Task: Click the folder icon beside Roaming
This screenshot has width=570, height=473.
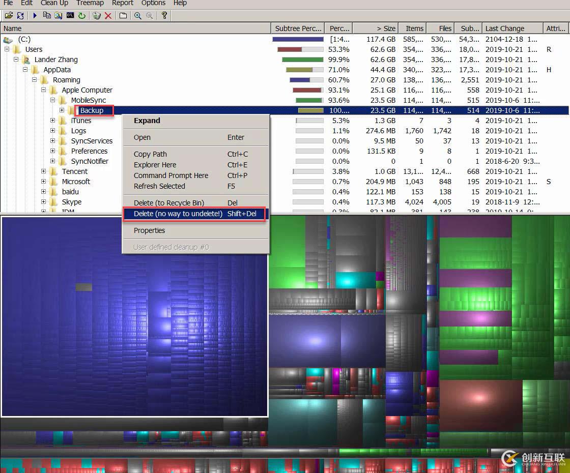Action: (x=44, y=80)
